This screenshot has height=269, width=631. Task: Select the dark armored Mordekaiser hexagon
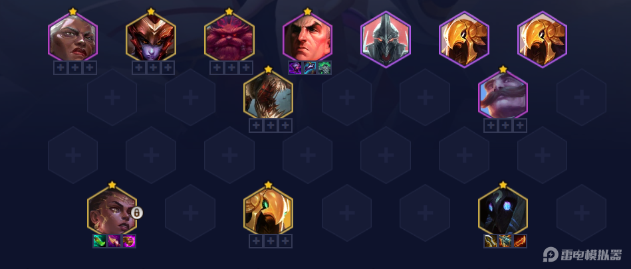(x=386, y=39)
